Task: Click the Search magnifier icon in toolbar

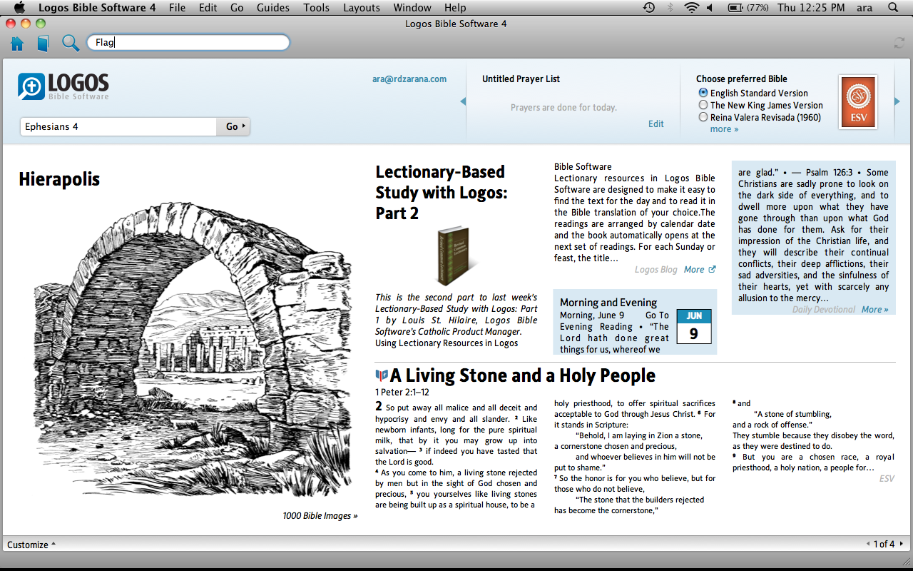Action: tap(70, 43)
